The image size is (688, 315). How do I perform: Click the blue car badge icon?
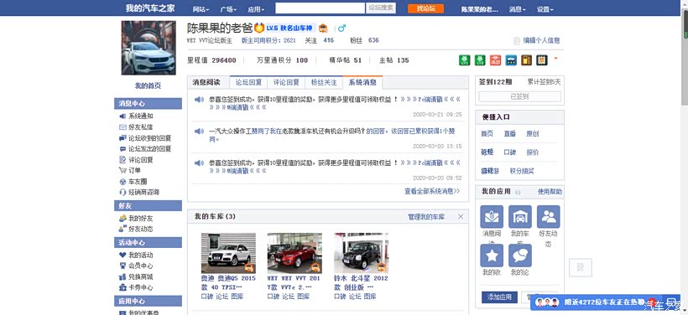[x=511, y=60]
